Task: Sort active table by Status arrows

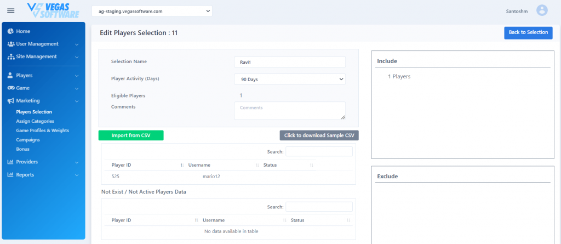Action: click(311, 165)
